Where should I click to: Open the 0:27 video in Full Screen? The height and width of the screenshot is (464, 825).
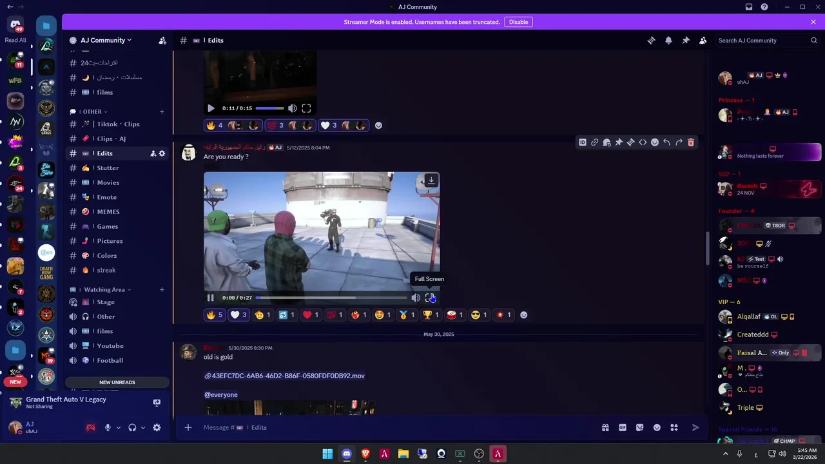pos(430,298)
